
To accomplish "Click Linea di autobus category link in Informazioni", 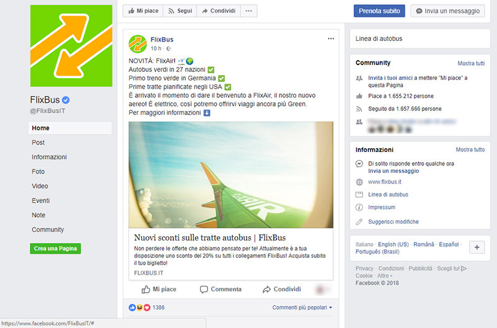I will pos(388,195).
